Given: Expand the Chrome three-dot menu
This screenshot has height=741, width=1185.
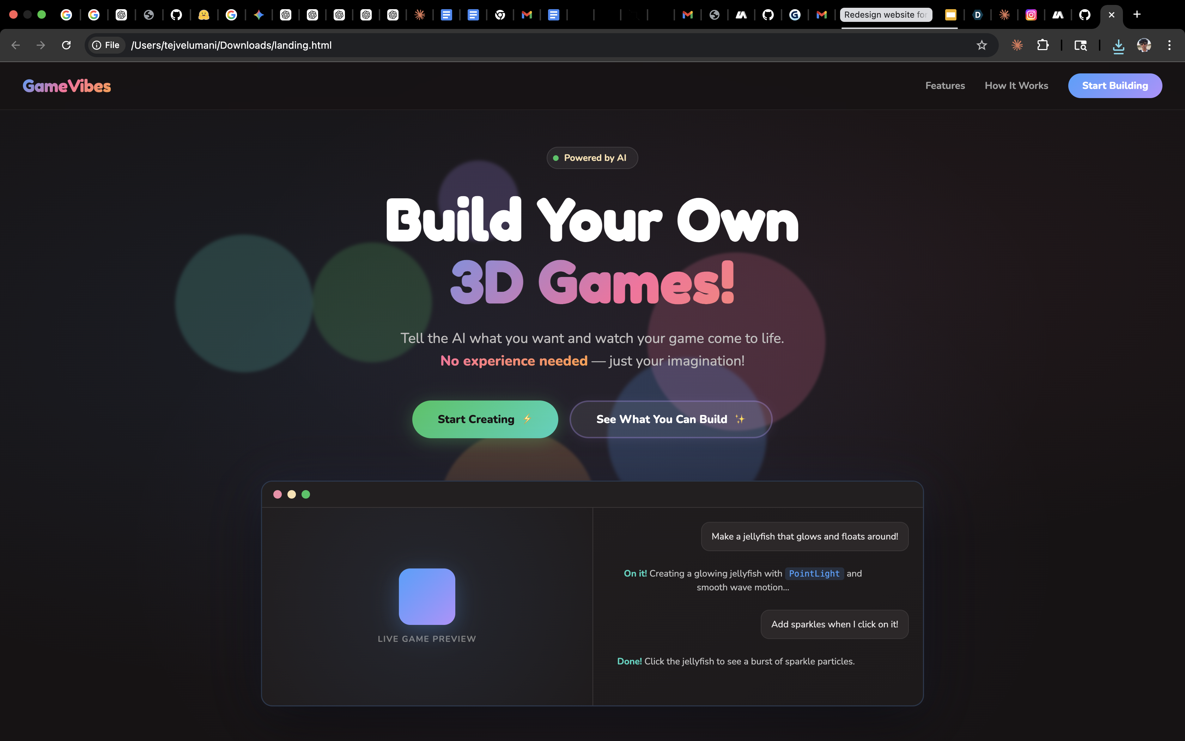Looking at the screenshot, I should [x=1169, y=45].
